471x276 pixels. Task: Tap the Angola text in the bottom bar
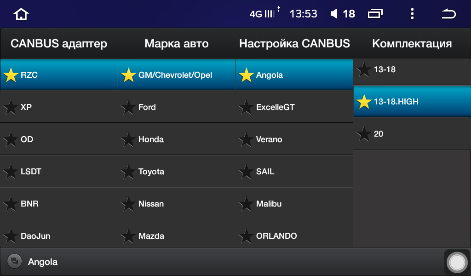43,262
